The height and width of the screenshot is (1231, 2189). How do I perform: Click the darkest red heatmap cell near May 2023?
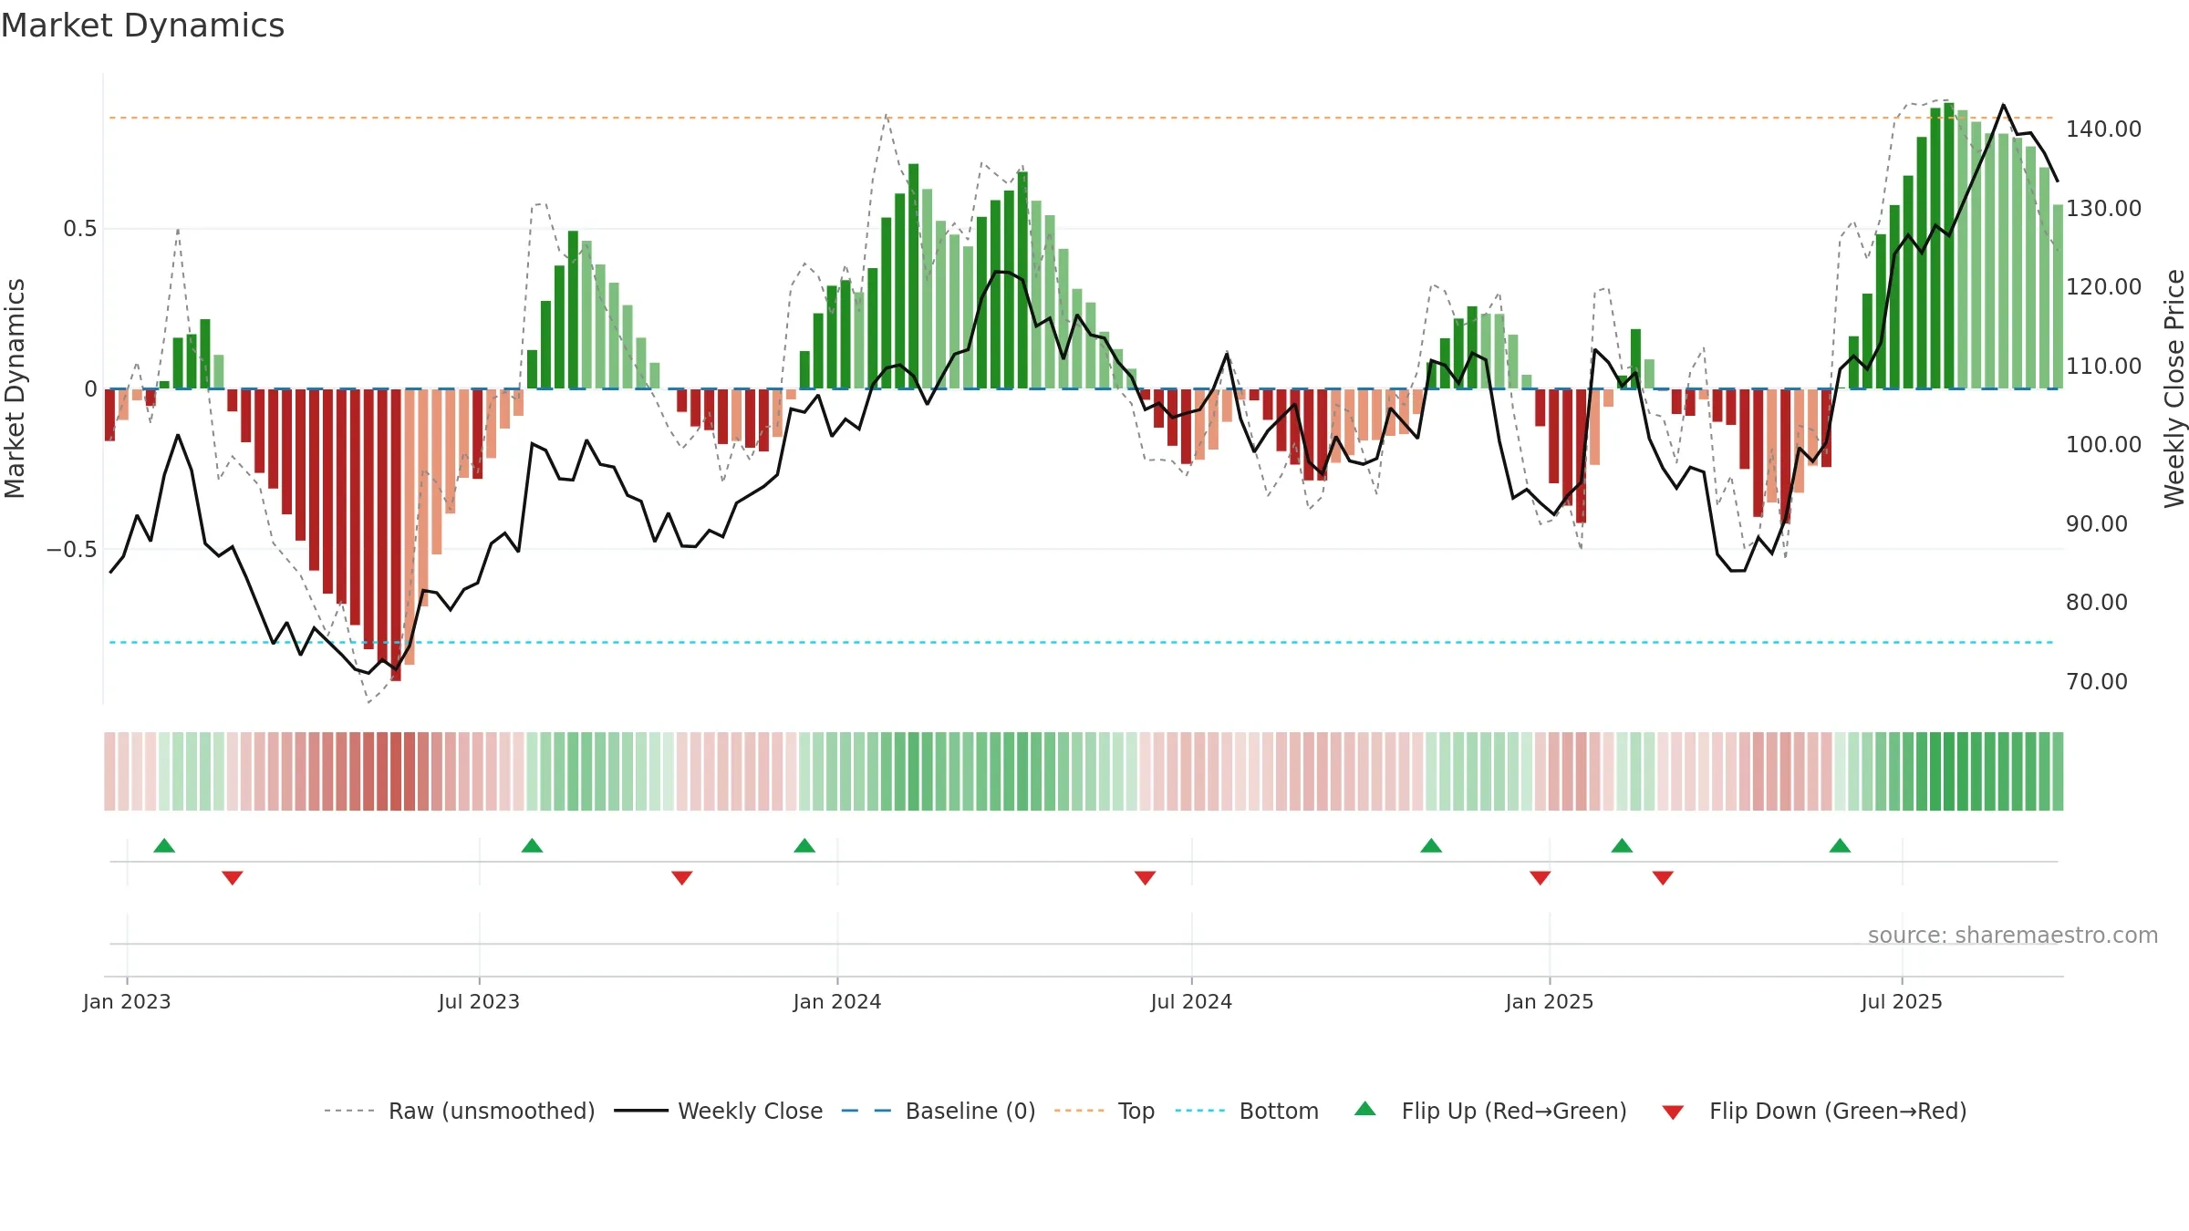[x=396, y=771]
